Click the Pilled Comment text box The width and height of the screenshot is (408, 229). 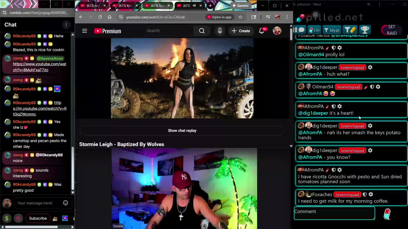point(334,213)
